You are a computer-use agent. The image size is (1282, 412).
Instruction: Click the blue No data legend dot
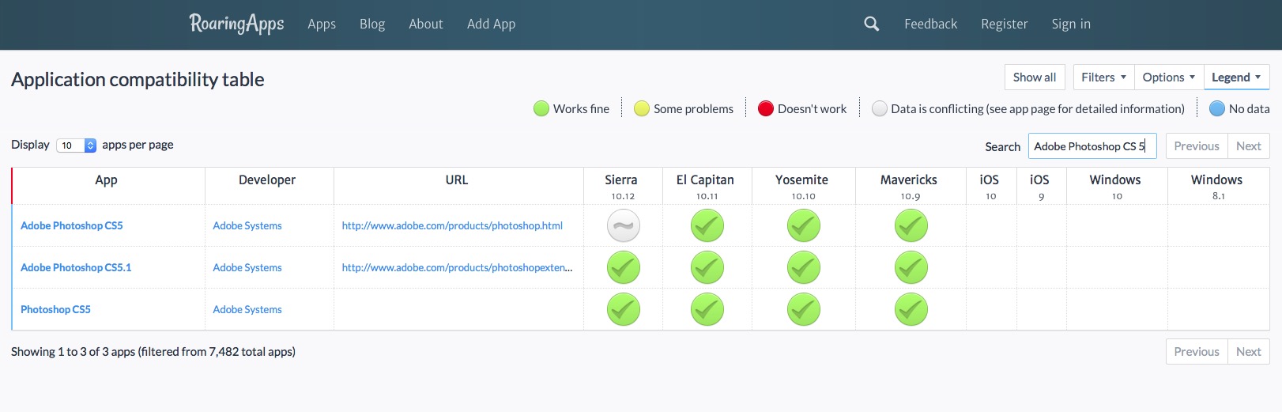tap(1217, 108)
